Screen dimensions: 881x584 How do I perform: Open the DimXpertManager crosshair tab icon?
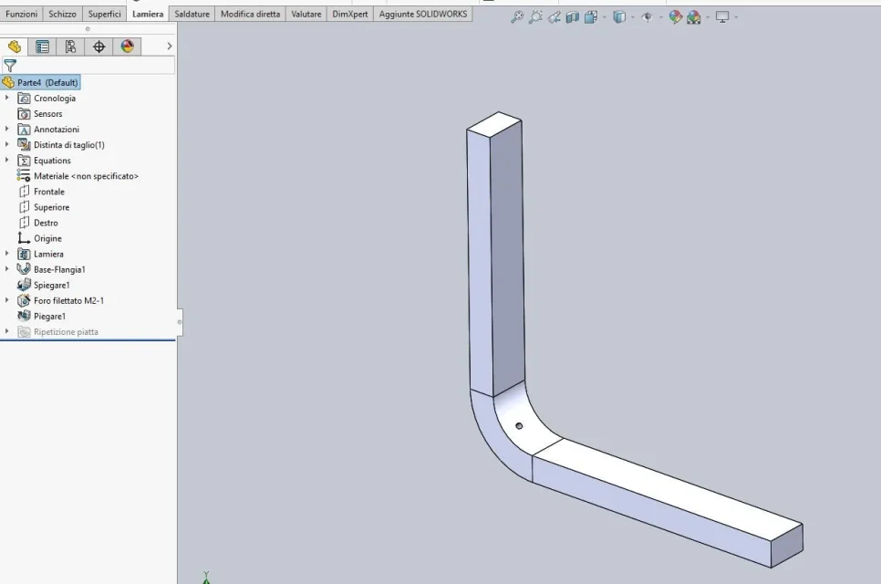click(x=98, y=47)
